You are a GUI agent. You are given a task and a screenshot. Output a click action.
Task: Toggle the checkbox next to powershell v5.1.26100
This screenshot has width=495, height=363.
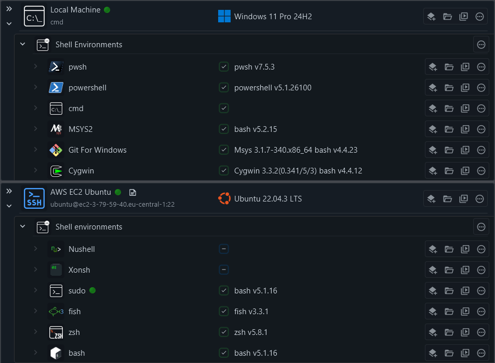pyautogui.click(x=224, y=88)
